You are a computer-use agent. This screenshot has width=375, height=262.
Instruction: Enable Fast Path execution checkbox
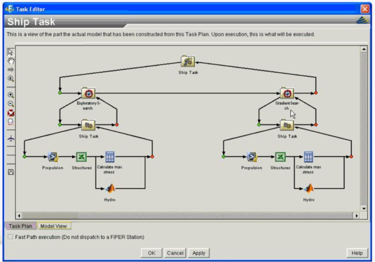pyautogui.click(x=10, y=237)
